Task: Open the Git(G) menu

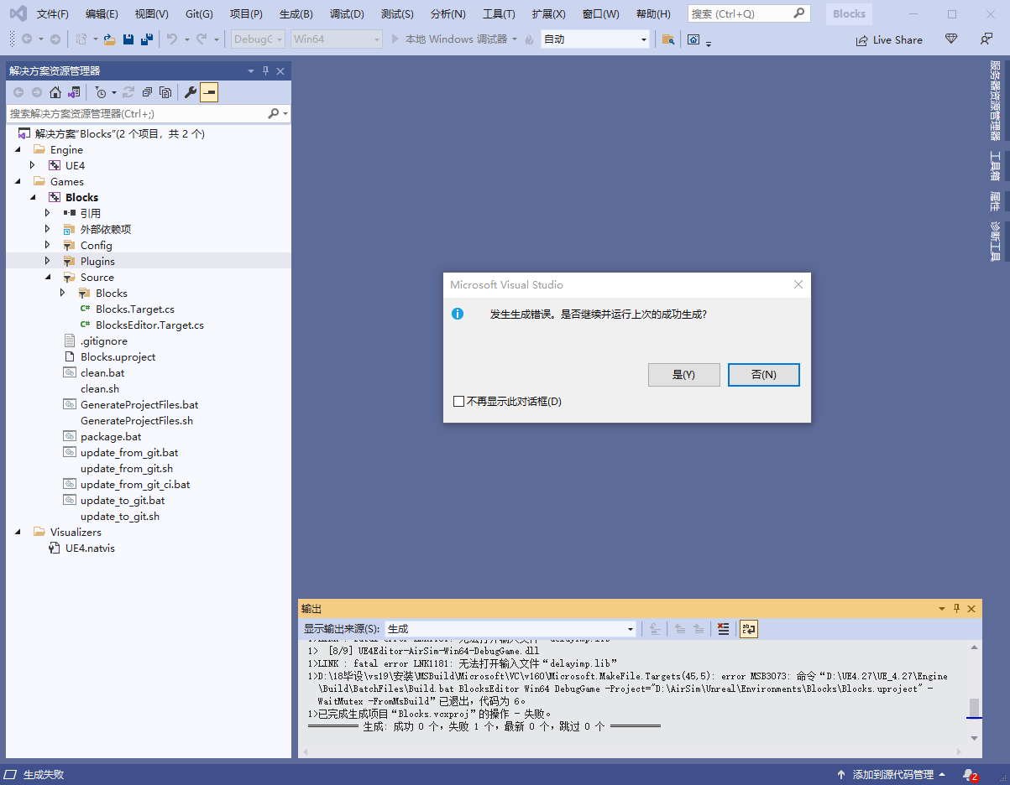Action: pos(199,14)
